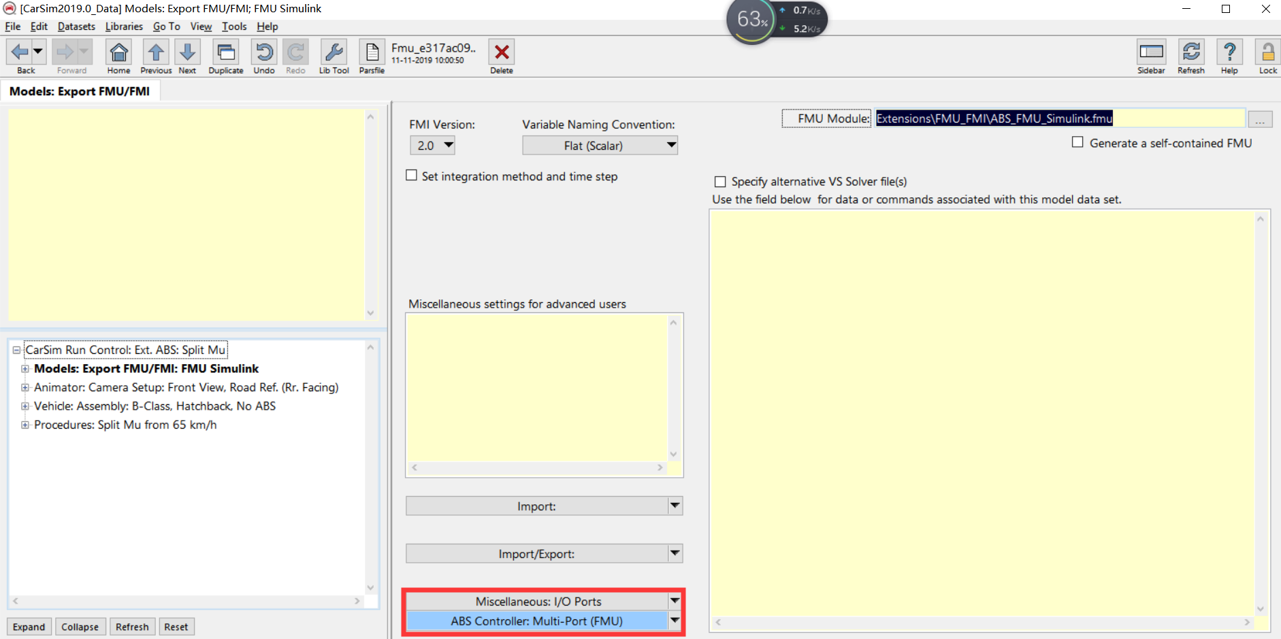Open the Go To menu

167,27
